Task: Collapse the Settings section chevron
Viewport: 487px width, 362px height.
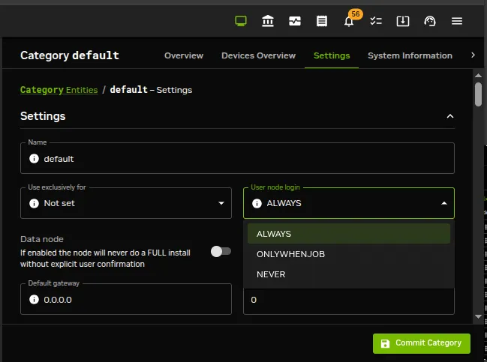Action: pos(450,116)
